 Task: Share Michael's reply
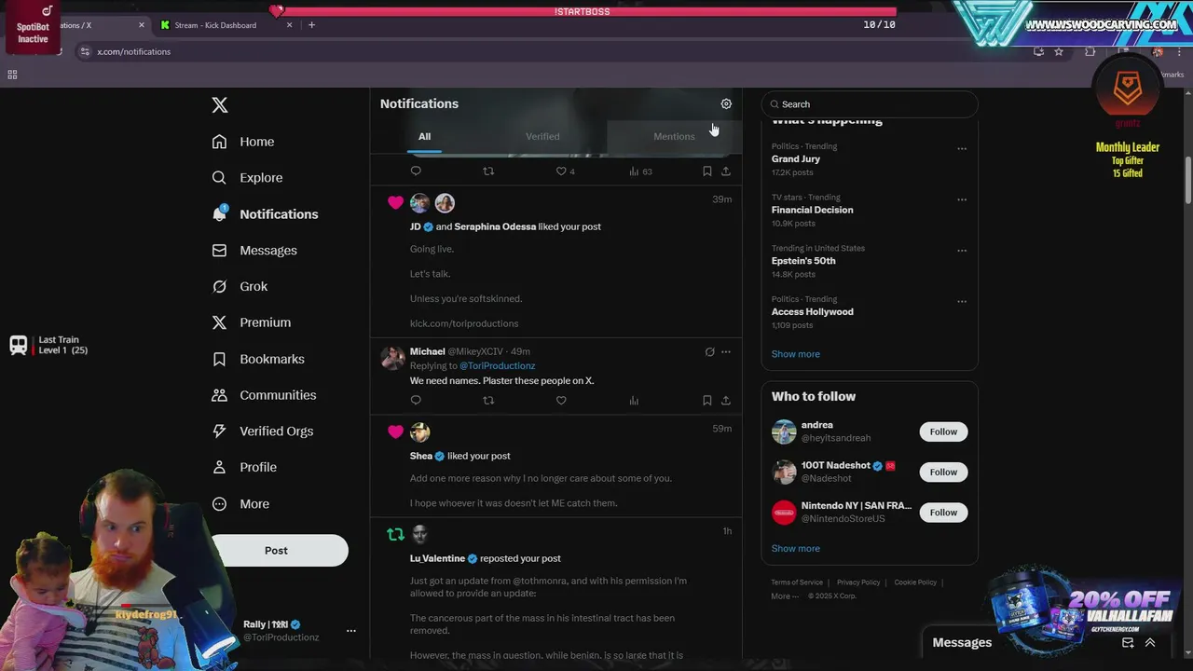tap(726, 401)
